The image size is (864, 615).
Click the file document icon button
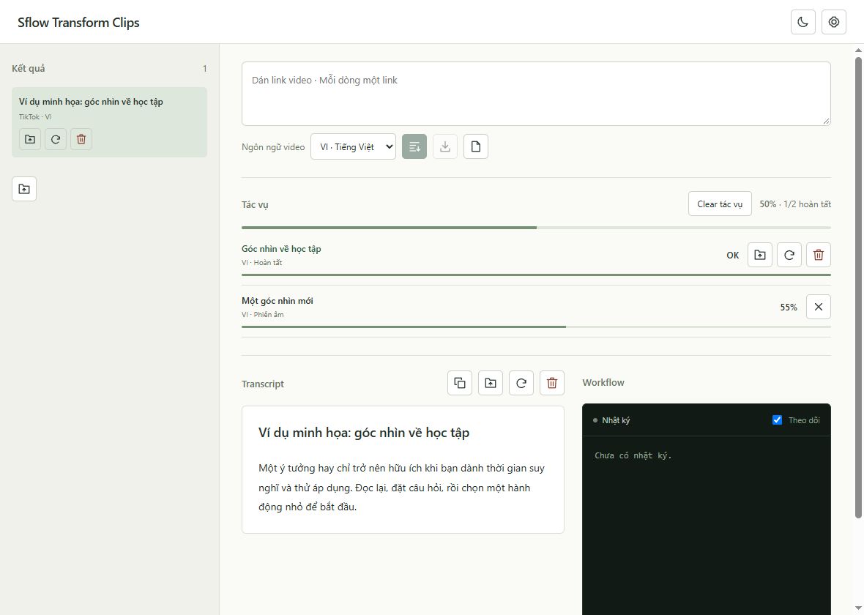(476, 146)
